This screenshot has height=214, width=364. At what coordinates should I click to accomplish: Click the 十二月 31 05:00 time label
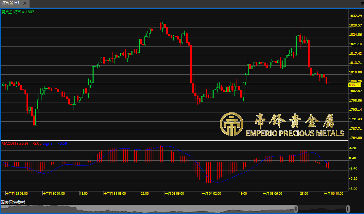[x=115, y=194]
